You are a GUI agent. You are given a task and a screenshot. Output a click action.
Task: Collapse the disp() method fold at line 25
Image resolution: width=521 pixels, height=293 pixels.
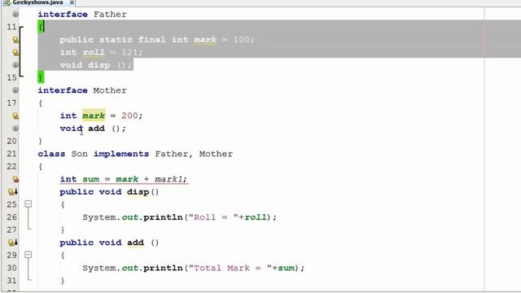pyautogui.click(x=28, y=204)
